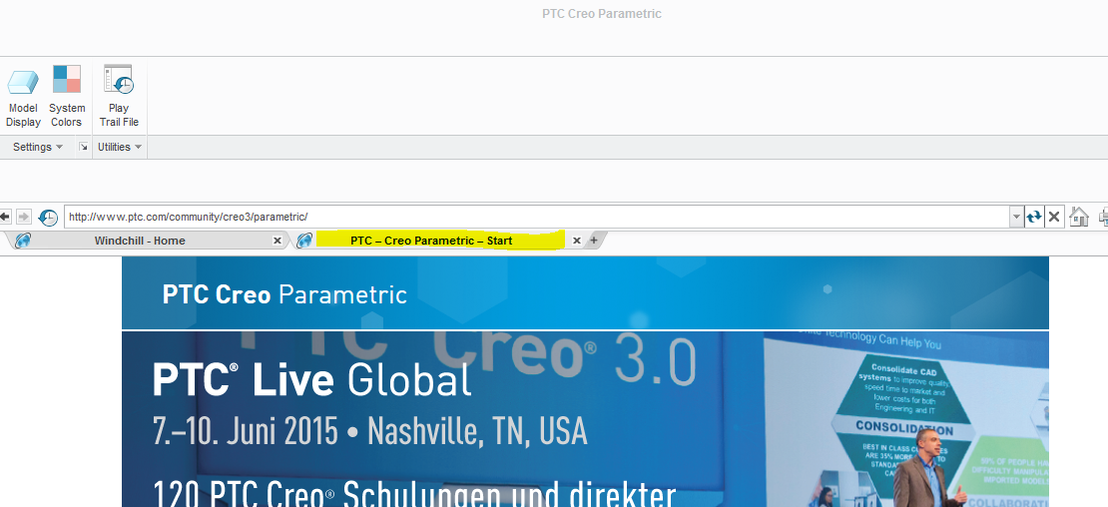
Task: Close the Windchill - Home tab
Action: pyautogui.click(x=277, y=241)
